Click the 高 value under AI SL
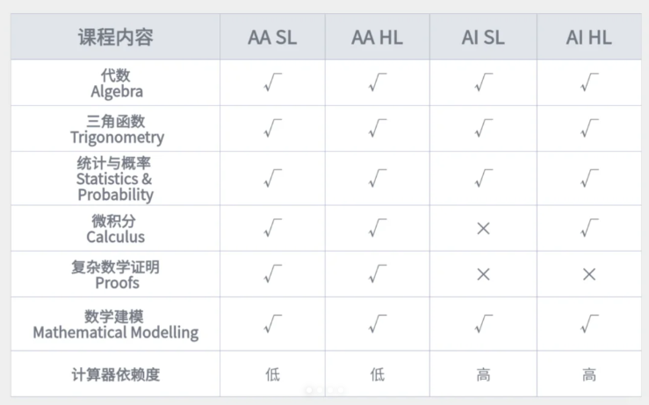Image resolution: width=649 pixels, height=405 pixels. [x=483, y=375]
